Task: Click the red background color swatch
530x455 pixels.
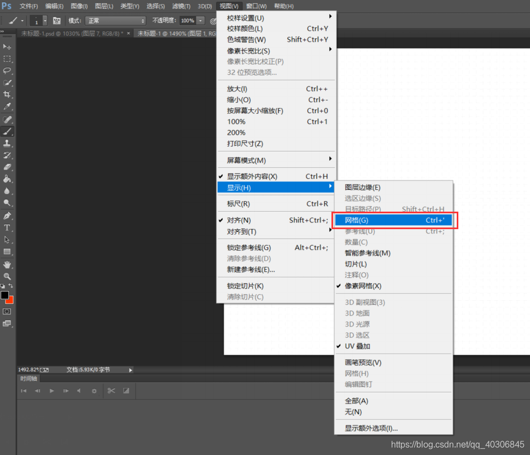Action: click(10, 301)
